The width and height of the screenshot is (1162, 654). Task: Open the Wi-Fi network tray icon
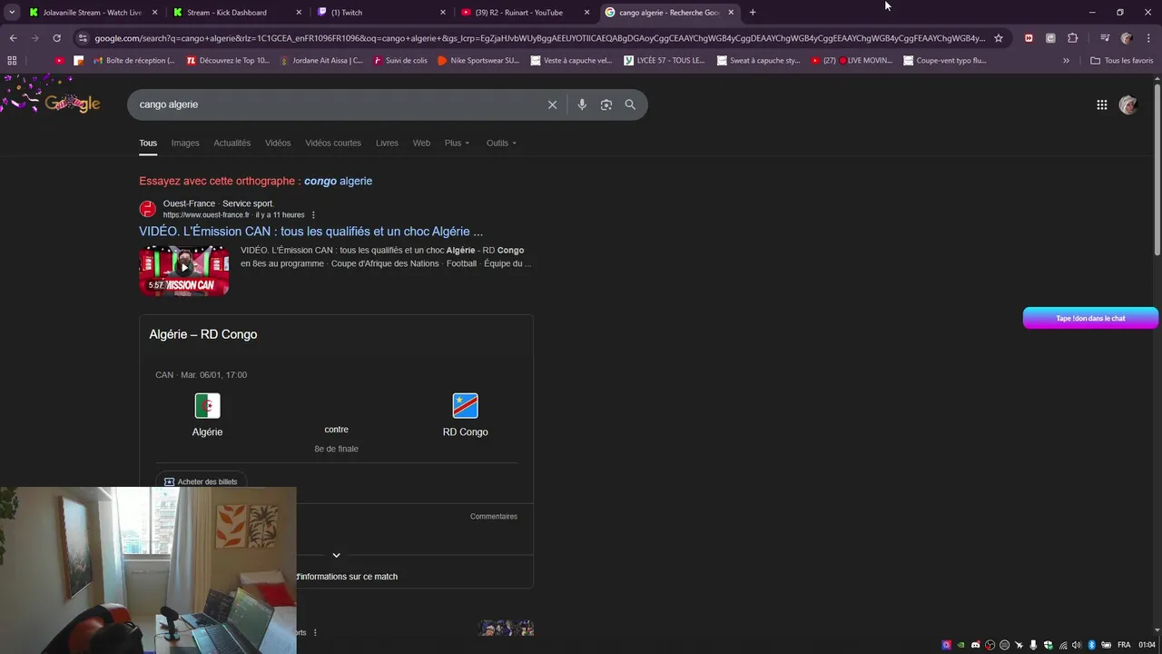(1063, 645)
